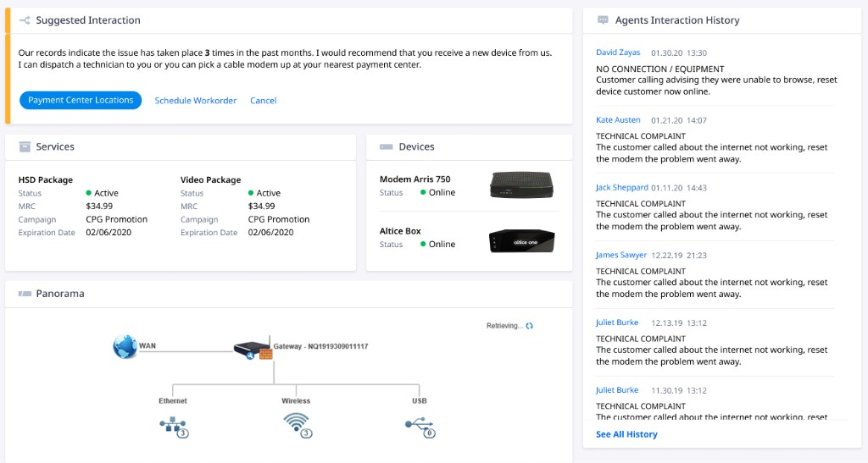
Task: Select the Gateway router icon
Action: [x=253, y=350]
